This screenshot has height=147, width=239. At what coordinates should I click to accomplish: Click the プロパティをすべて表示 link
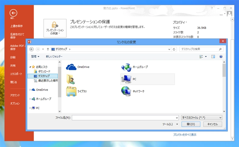(185, 135)
